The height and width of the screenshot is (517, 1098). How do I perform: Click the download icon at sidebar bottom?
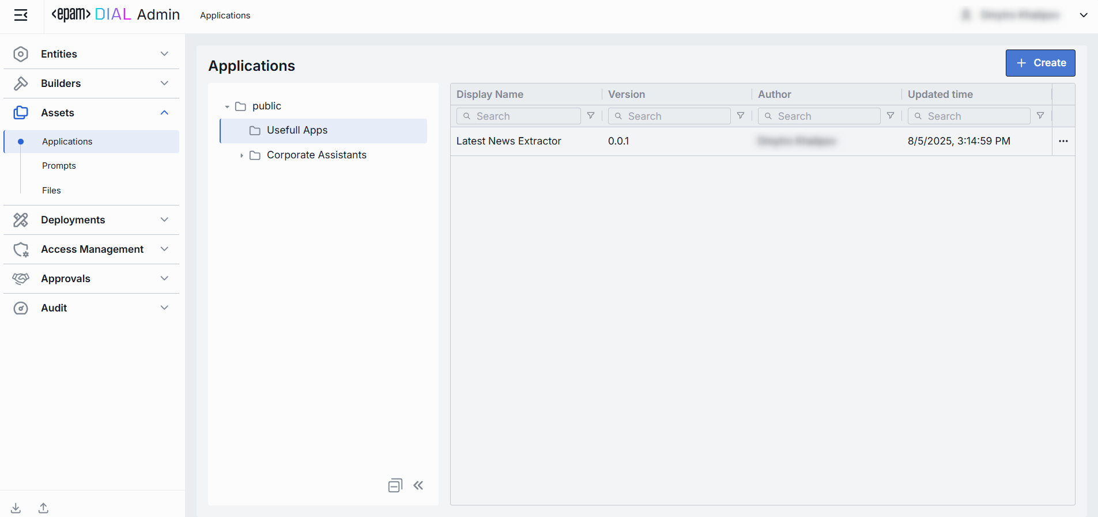pos(16,508)
